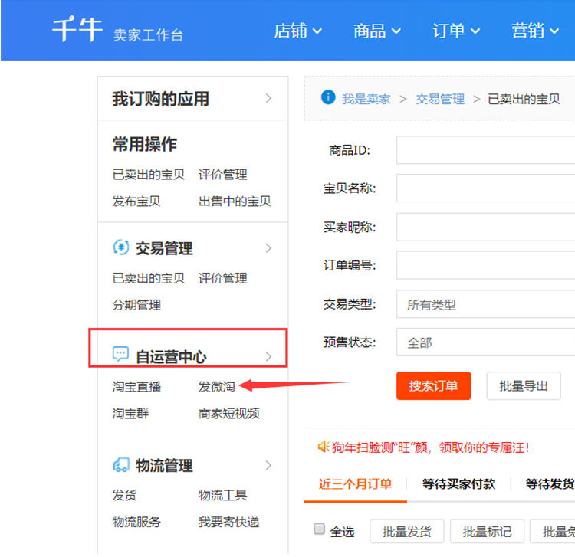Open 商家短视频 link
575x557 pixels.
pyautogui.click(x=228, y=414)
